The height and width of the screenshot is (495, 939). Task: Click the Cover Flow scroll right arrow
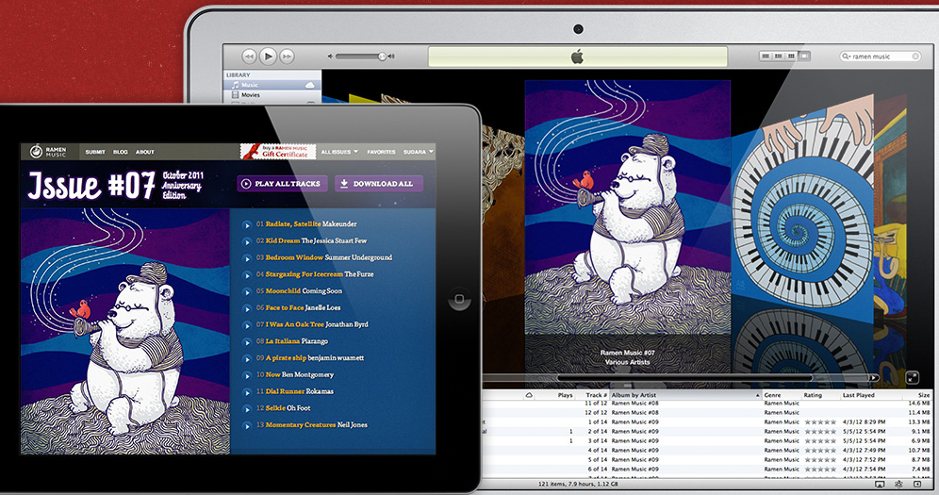click(874, 378)
